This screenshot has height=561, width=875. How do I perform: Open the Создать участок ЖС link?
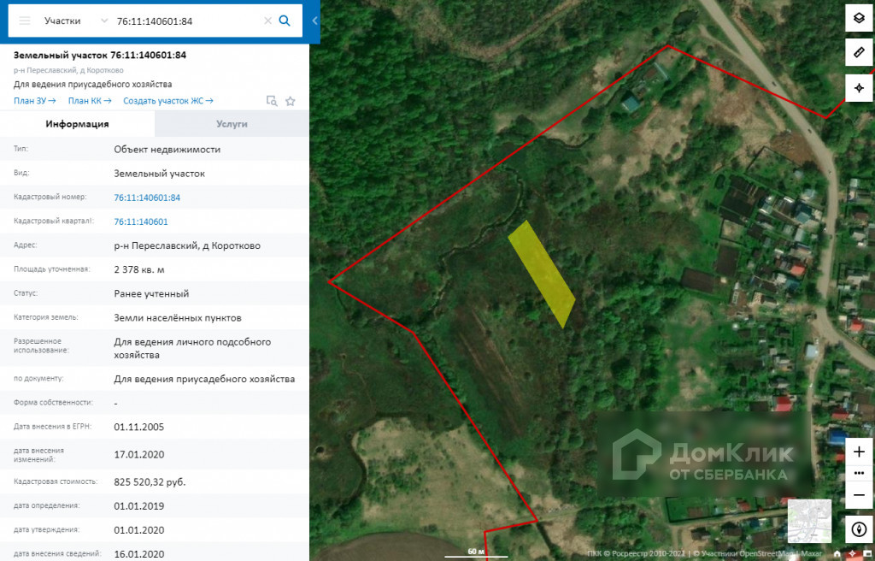pyautogui.click(x=168, y=101)
